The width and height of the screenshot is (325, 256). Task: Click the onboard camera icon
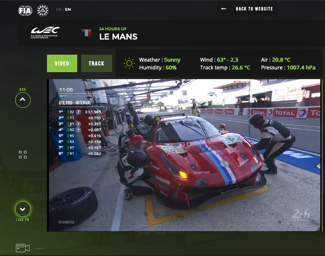[x=23, y=248]
